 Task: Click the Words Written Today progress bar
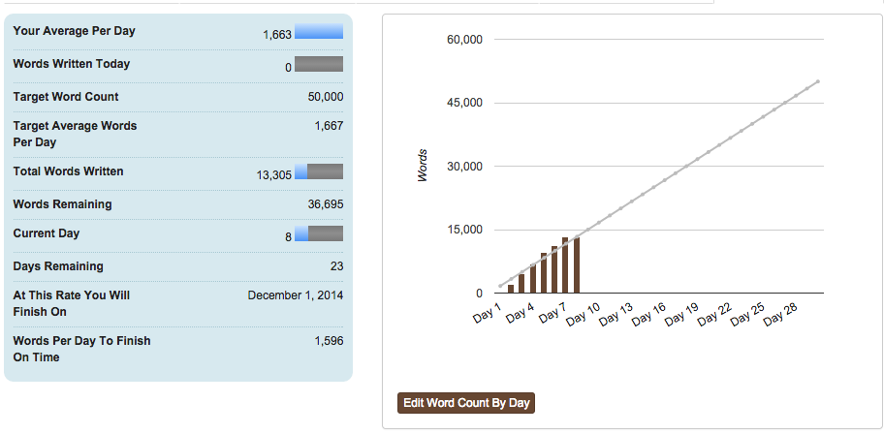click(319, 64)
